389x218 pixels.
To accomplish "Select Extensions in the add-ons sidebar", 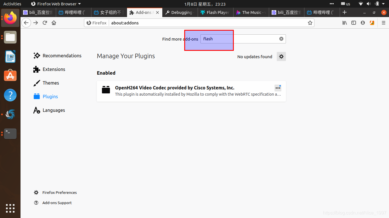I will point(49,69).
